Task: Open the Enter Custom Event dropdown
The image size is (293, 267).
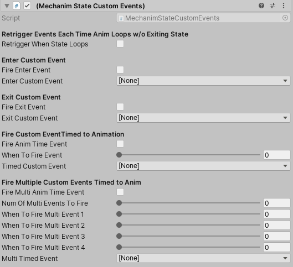Action: click(203, 81)
